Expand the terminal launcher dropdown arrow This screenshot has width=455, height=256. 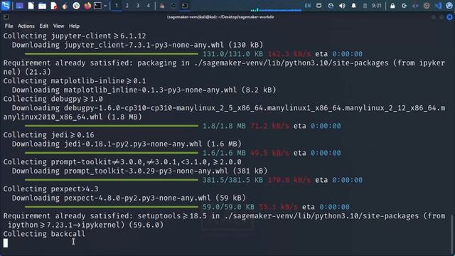click(x=105, y=6)
